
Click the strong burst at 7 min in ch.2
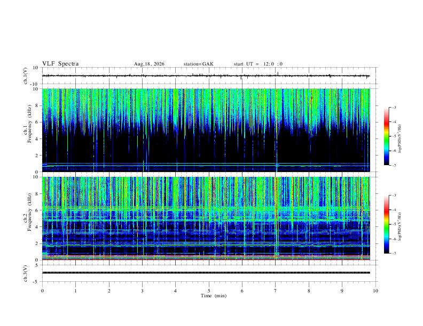pos(276,218)
